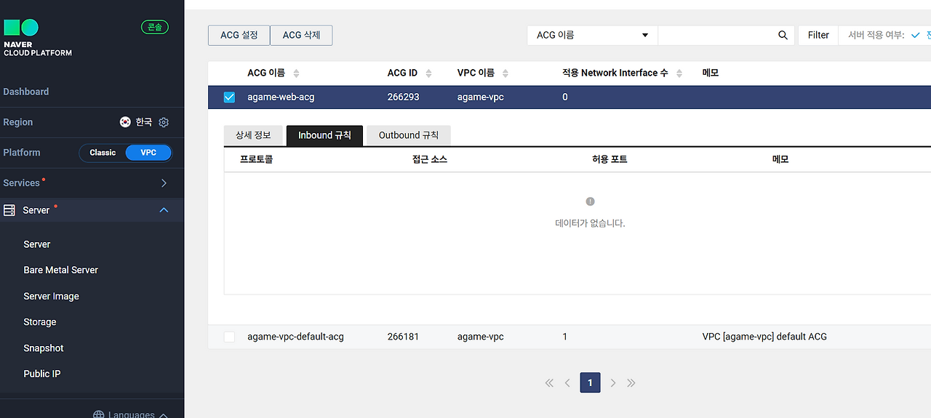This screenshot has width=931, height=418.
Task: Switch to the Outbound 규칙 tab
Action: click(x=409, y=135)
